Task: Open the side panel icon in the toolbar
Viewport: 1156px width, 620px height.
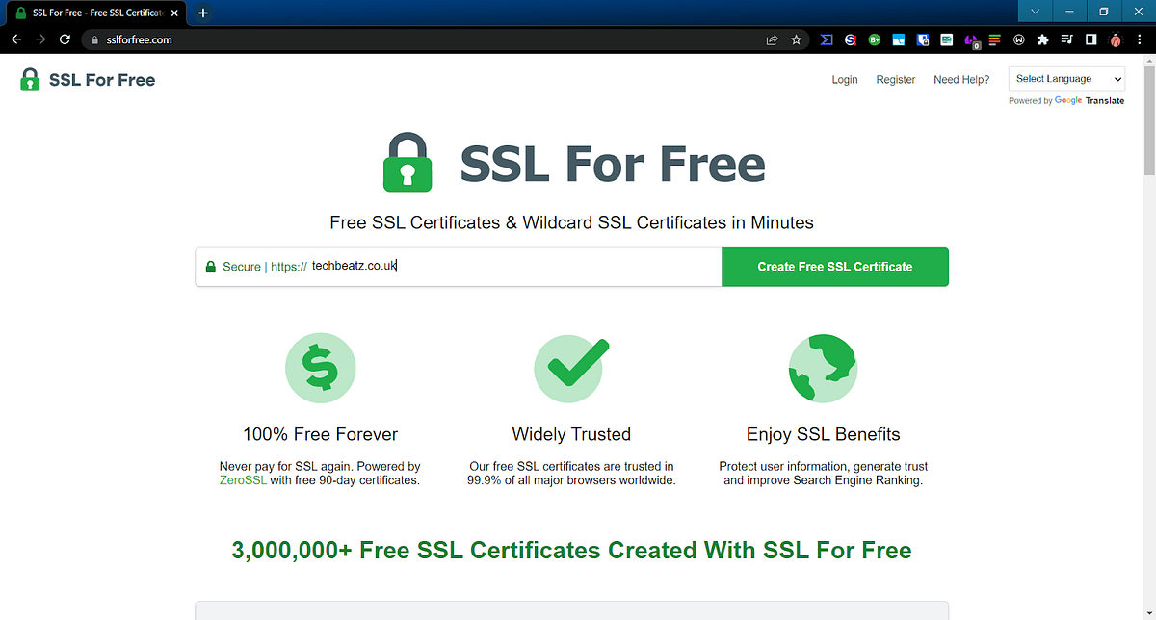Action: [1090, 39]
